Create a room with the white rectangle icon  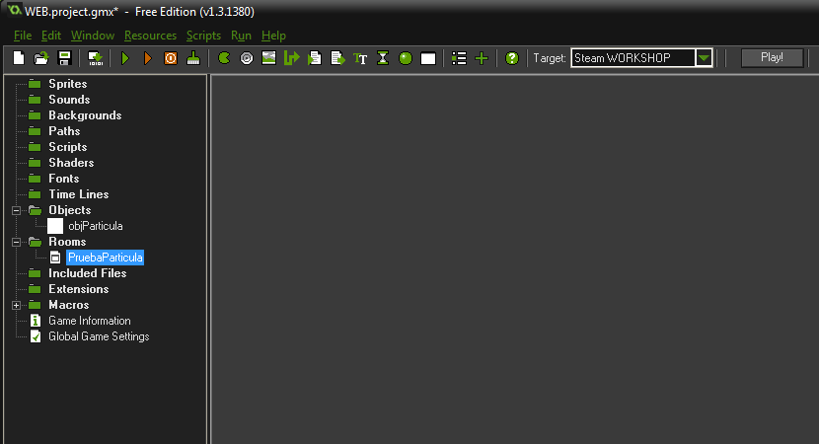pos(428,58)
